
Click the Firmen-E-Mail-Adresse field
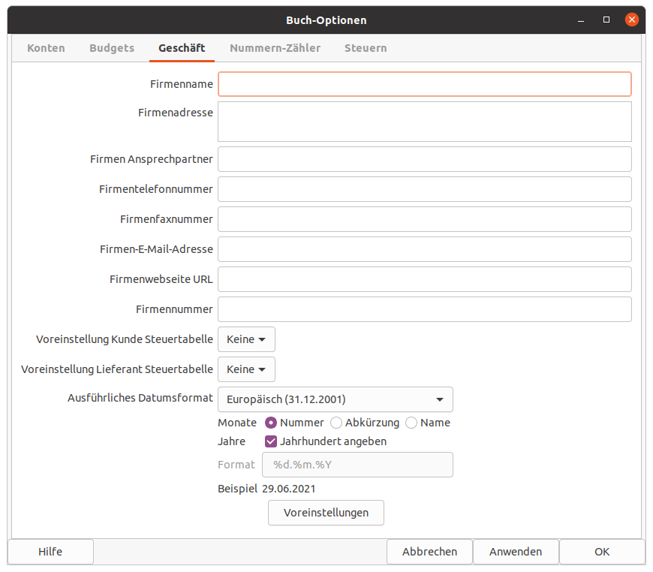click(x=424, y=249)
